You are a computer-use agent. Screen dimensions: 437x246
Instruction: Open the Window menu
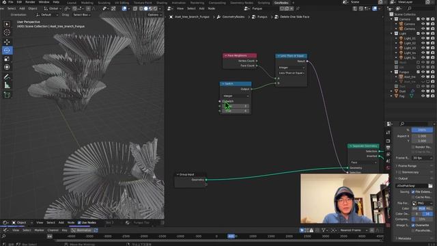[x=44, y=2]
